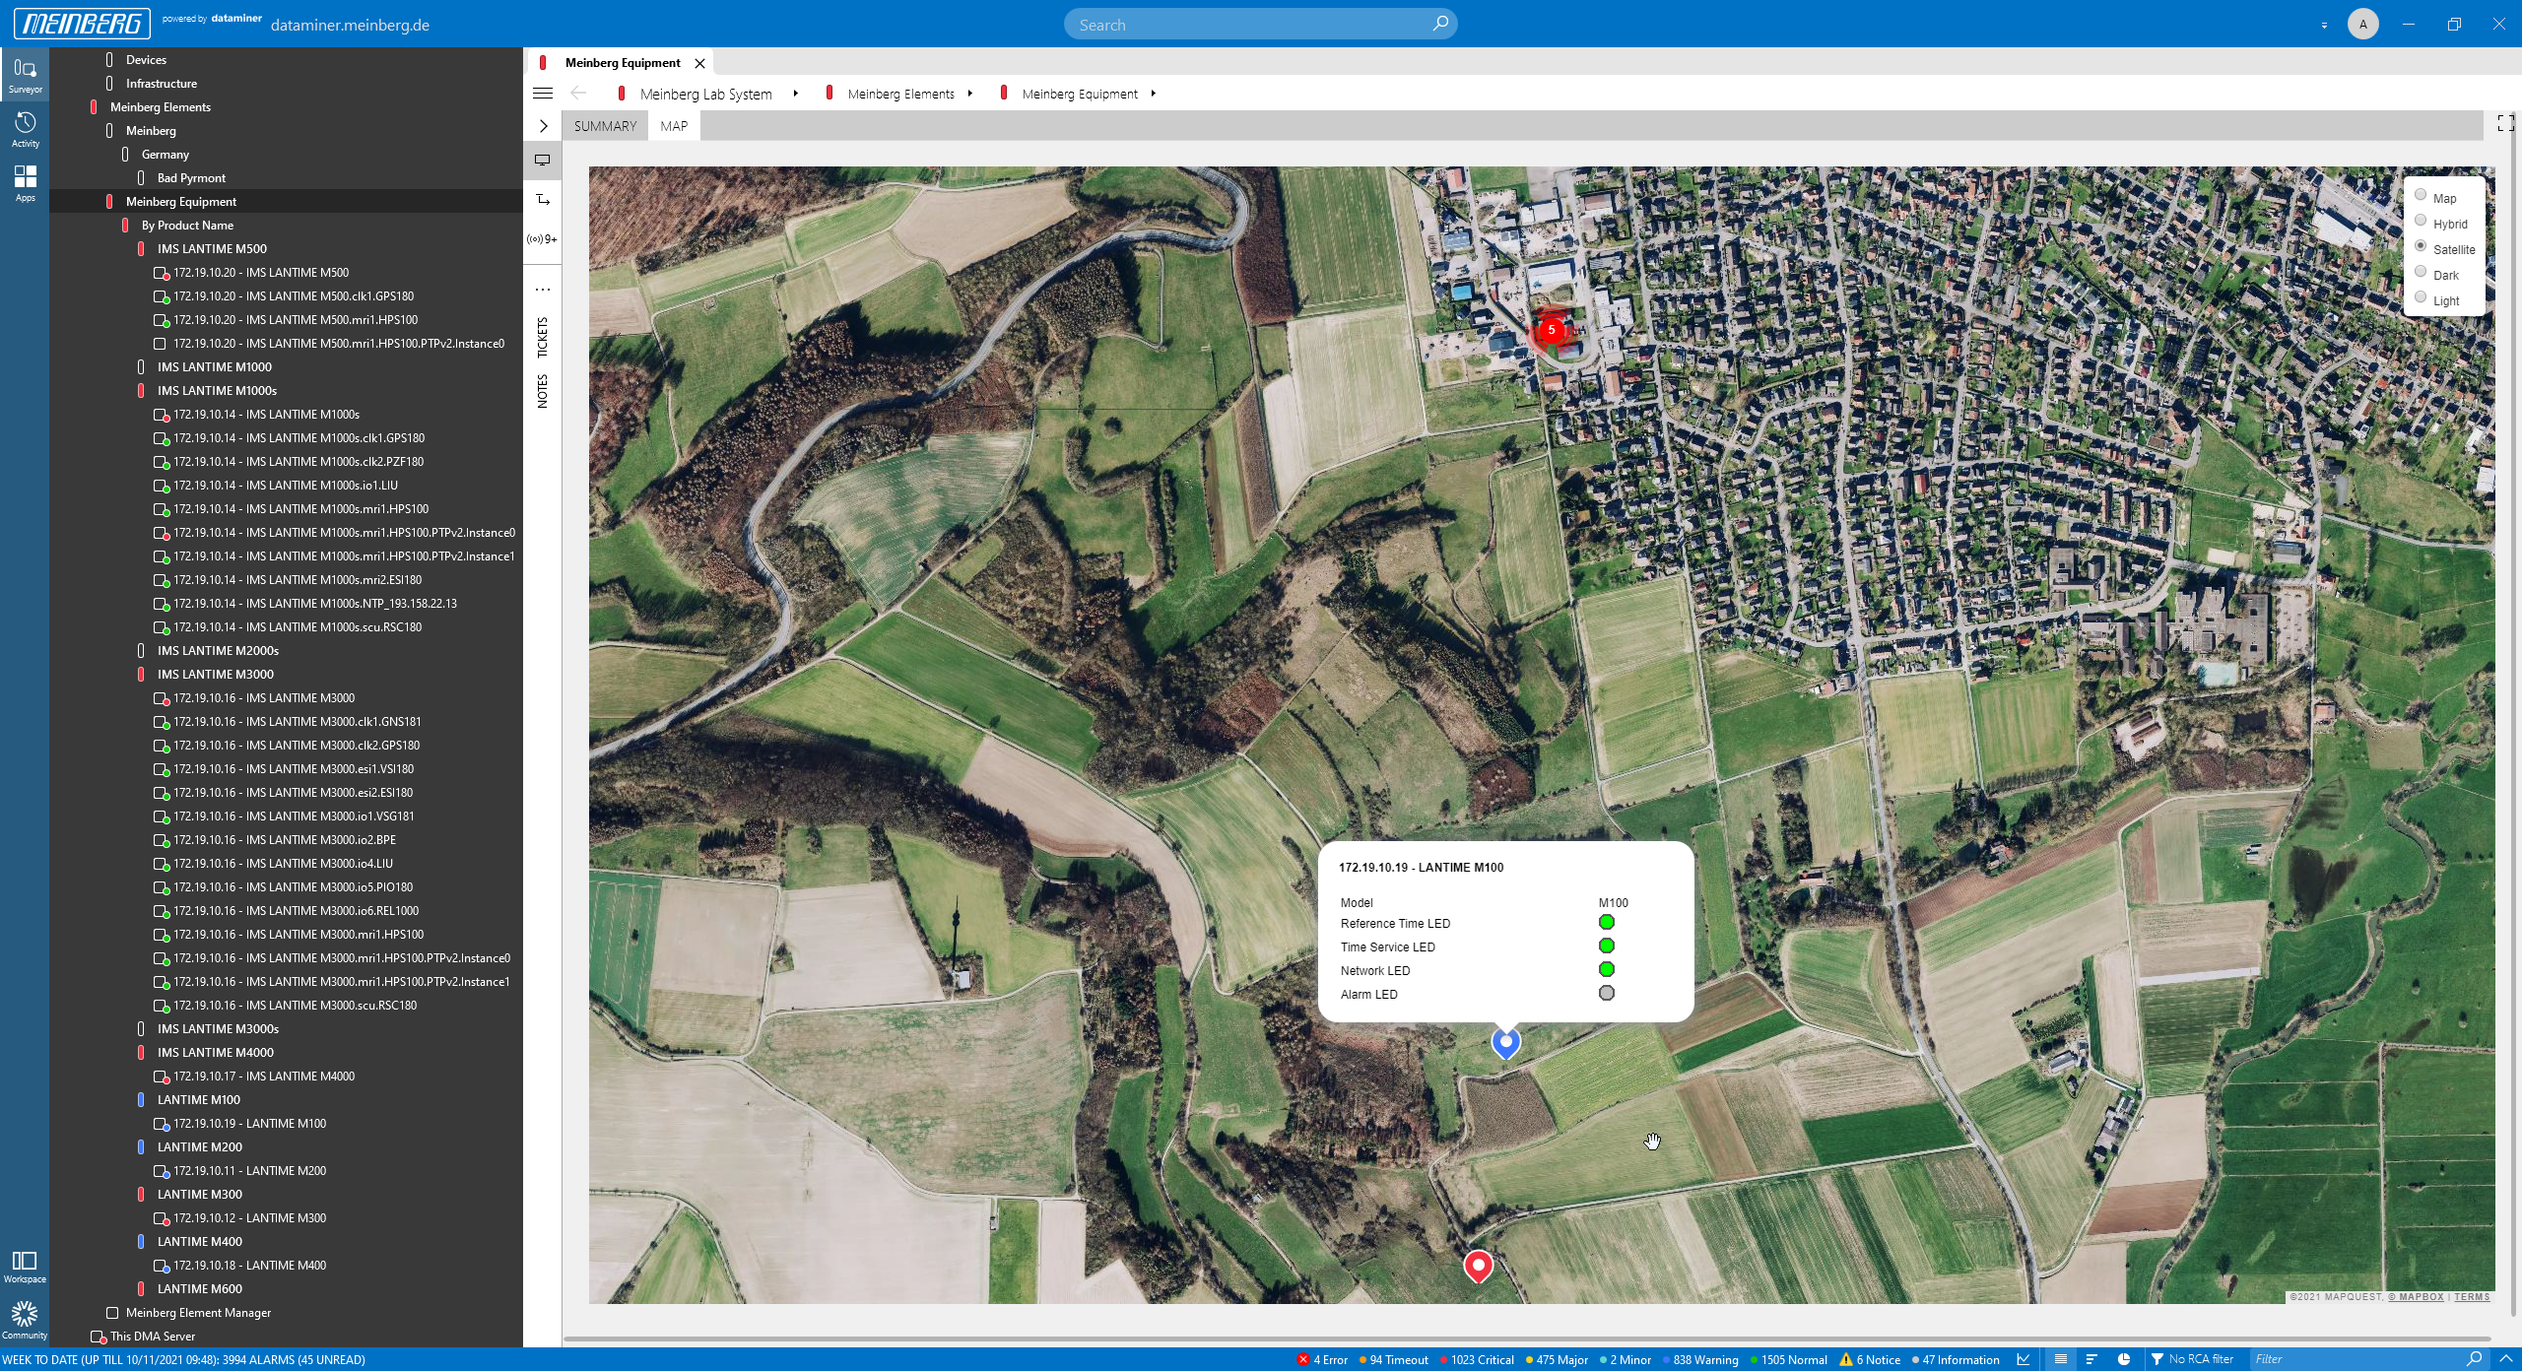This screenshot has height=1371, width=2522.
Task: Open the alarm trend graph icon
Action: [2024, 1359]
